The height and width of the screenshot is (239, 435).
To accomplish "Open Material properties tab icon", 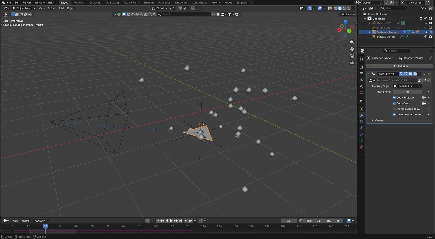I will coord(361,147).
